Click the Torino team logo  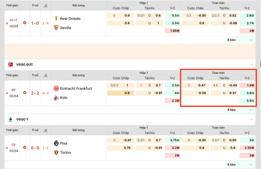pyautogui.click(x=56, y=152)
